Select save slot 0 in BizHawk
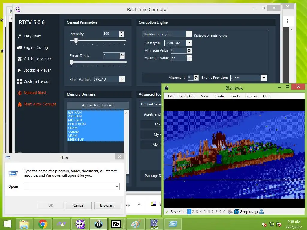This screenshot has width=307, height=230. (x=224, y=212)
